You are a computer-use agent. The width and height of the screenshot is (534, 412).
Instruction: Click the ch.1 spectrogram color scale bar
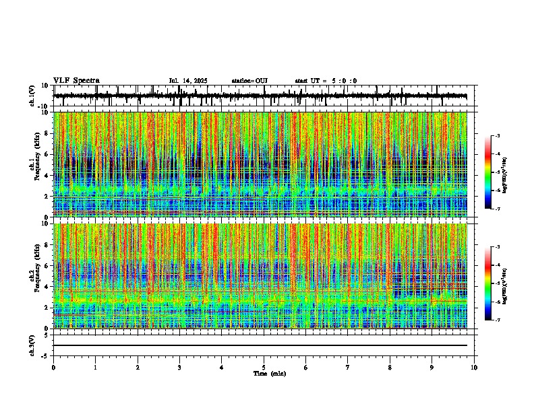pos(488,172)
